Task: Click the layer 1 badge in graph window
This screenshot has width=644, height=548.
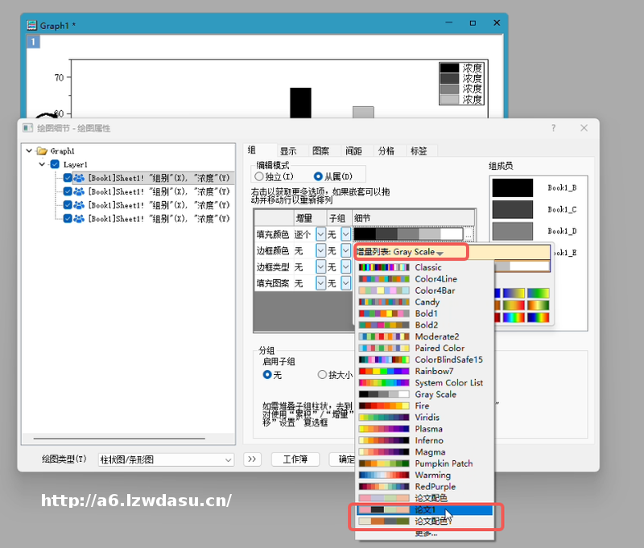Action: click(33, 42)
